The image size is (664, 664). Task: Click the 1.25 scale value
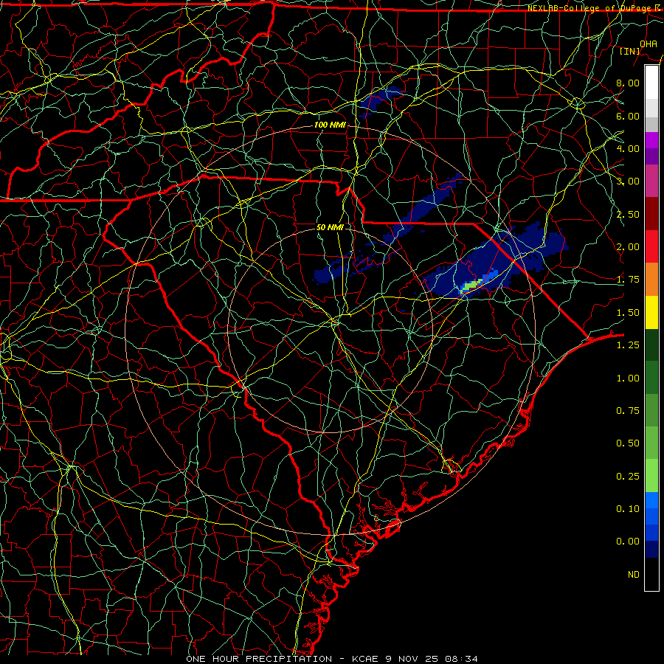coord(628,345)
